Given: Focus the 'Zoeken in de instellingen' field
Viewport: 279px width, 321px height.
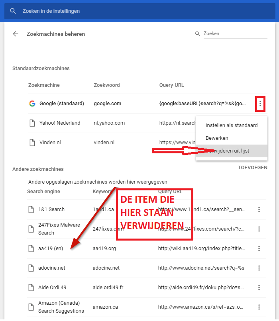Looking at the screenshot, I should pyautogui.click(x=140, y=11).
